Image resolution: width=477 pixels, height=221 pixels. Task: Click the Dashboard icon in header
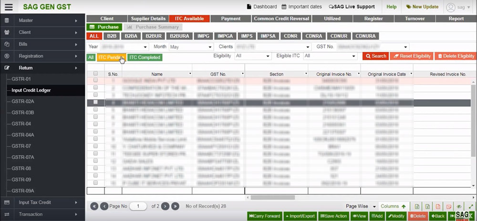[249, 7]
